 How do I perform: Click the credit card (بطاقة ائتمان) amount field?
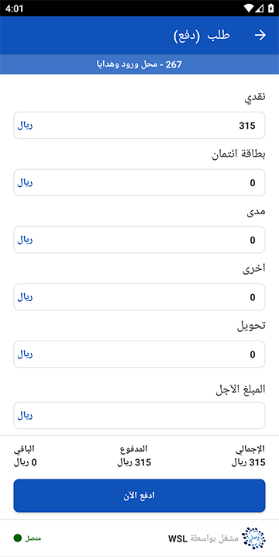(x=139, y=182)
